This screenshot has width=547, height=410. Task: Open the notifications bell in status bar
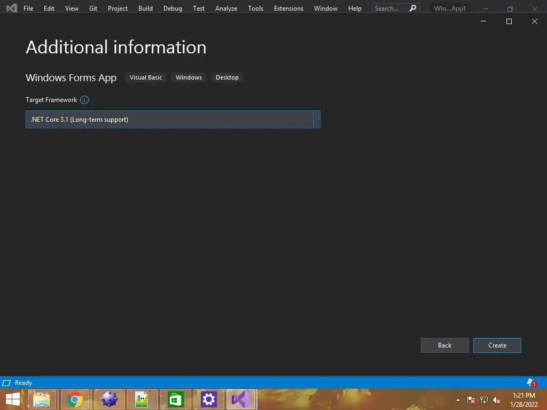(532, 383)
